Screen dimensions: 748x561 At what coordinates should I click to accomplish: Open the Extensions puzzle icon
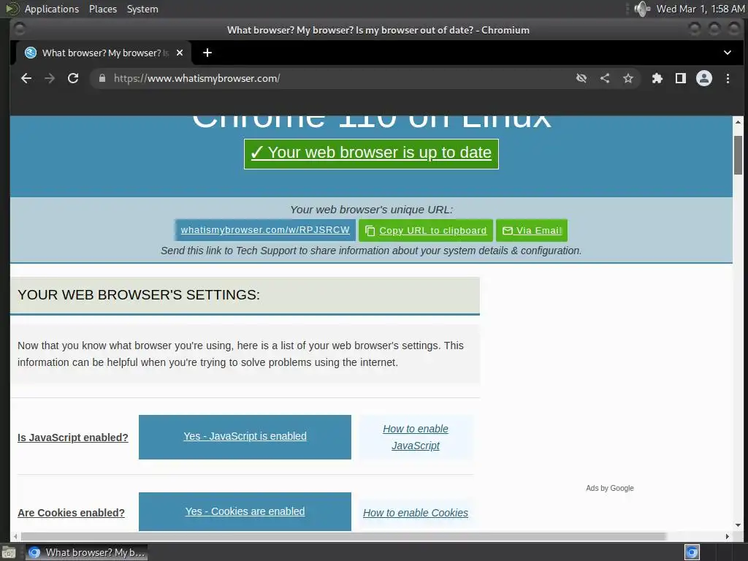[x=657, y=78]
